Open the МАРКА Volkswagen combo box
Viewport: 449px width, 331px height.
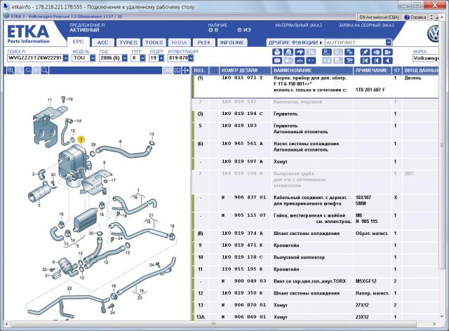[426, 58]
